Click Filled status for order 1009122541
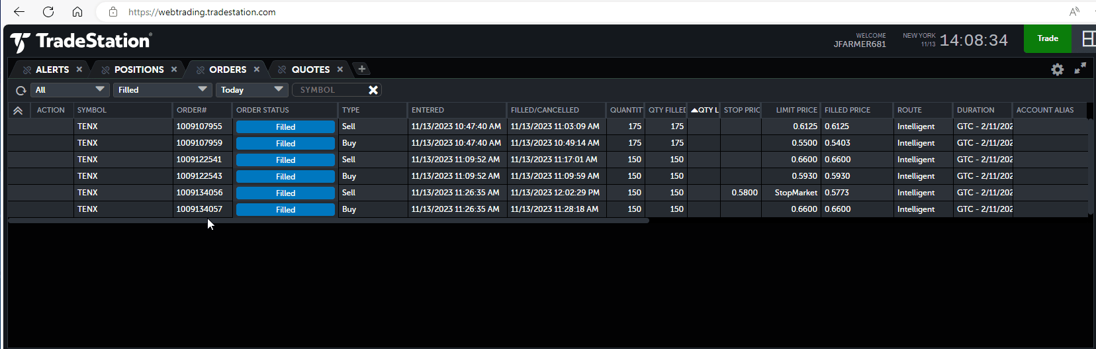 point(285,160)
